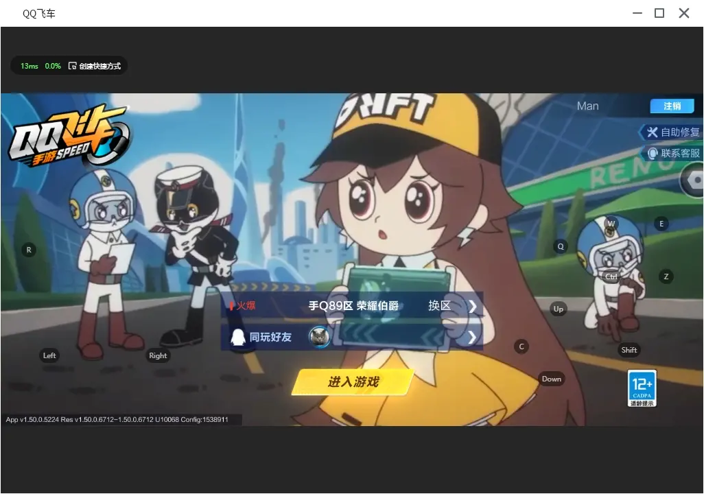Viewport: 704px width, 494px height.
Task: Expand the 同玩好友 friends chevron arrow
Action: click(472, 338)
